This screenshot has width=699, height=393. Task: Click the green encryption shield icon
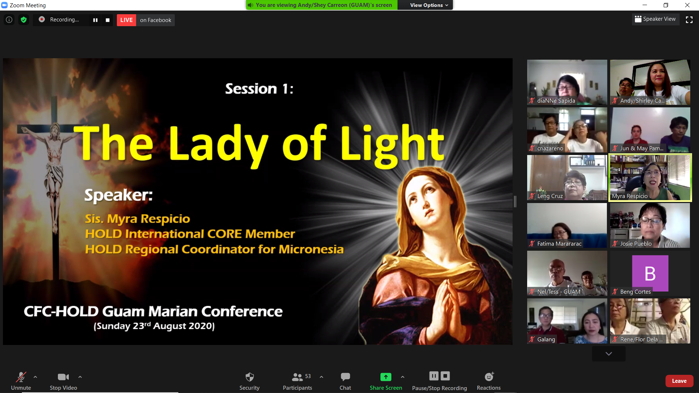coord(24,20)
